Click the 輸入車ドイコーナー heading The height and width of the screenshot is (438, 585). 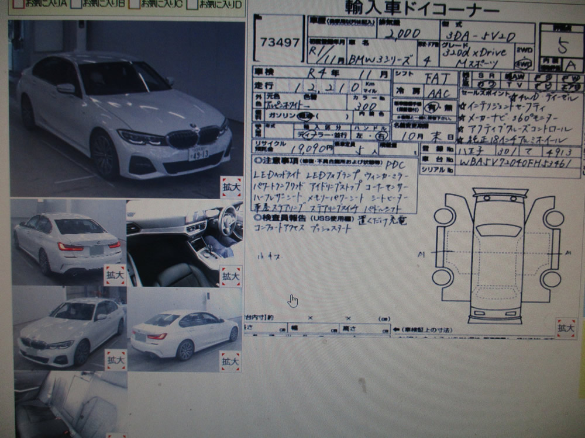(x=422, y=9)
